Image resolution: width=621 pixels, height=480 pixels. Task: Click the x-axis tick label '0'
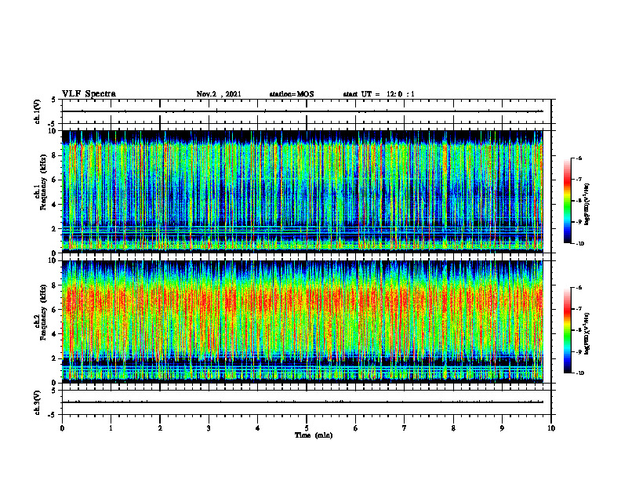pos(62,428)
